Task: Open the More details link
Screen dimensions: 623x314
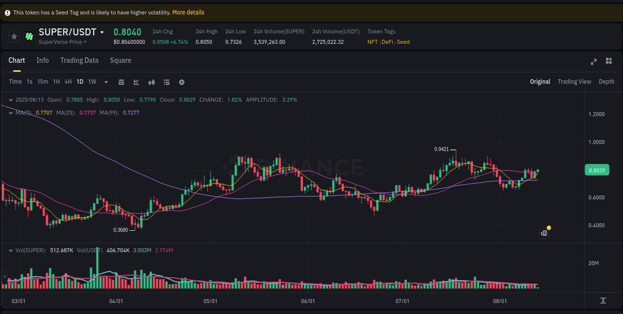Action: click(188, 12)
